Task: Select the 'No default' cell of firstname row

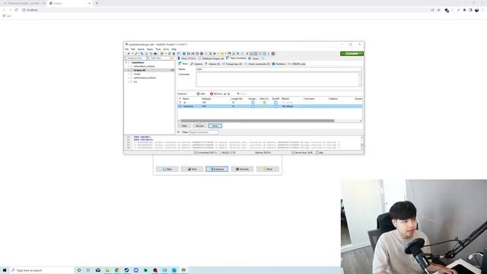Action: (x=288, y=107)
